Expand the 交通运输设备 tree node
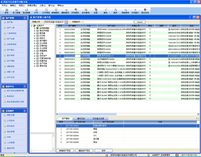Image resolution: width=201 pixels, height=157 pixels. (35, 58)
